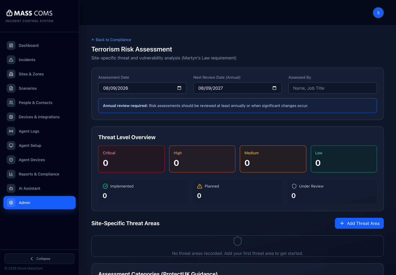396x275 pixels.
Task: Click the Martyn's Law requirement subtitle
Action: [x=164, y=58]
